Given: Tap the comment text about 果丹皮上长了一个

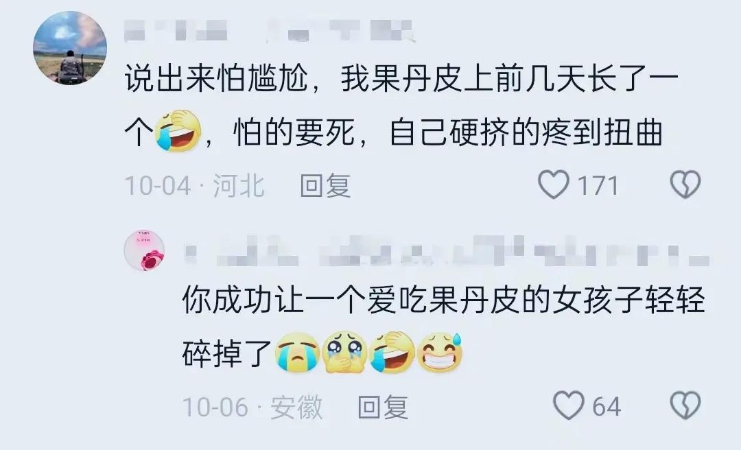Looking at the screenshot, I should (x=401, y=106).
